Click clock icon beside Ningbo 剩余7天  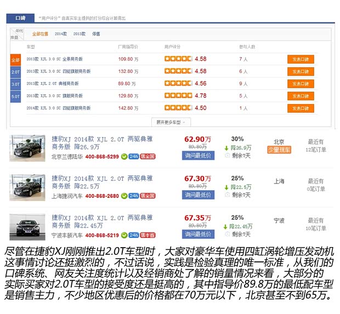[x=227, y=234]
